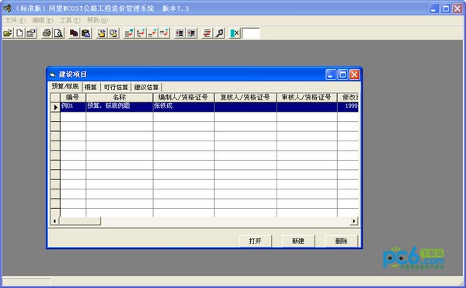Click the second yellow sheet icon with arrow
This screenshot has height=288, width=466.
(x=113, y=33)
